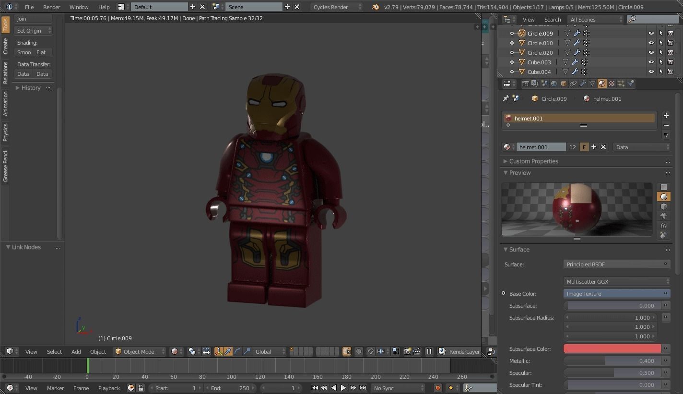Viewport: 683px width, 394px height.
Task: Create a new material next to F button
Action: pos(594,147)
